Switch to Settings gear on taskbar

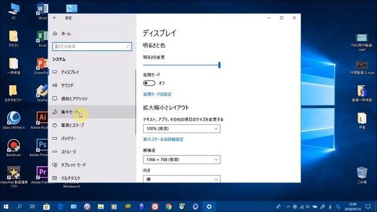[209, 207]
